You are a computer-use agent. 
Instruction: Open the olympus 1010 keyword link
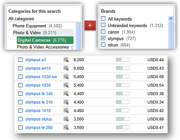click(x=38, y=111)
